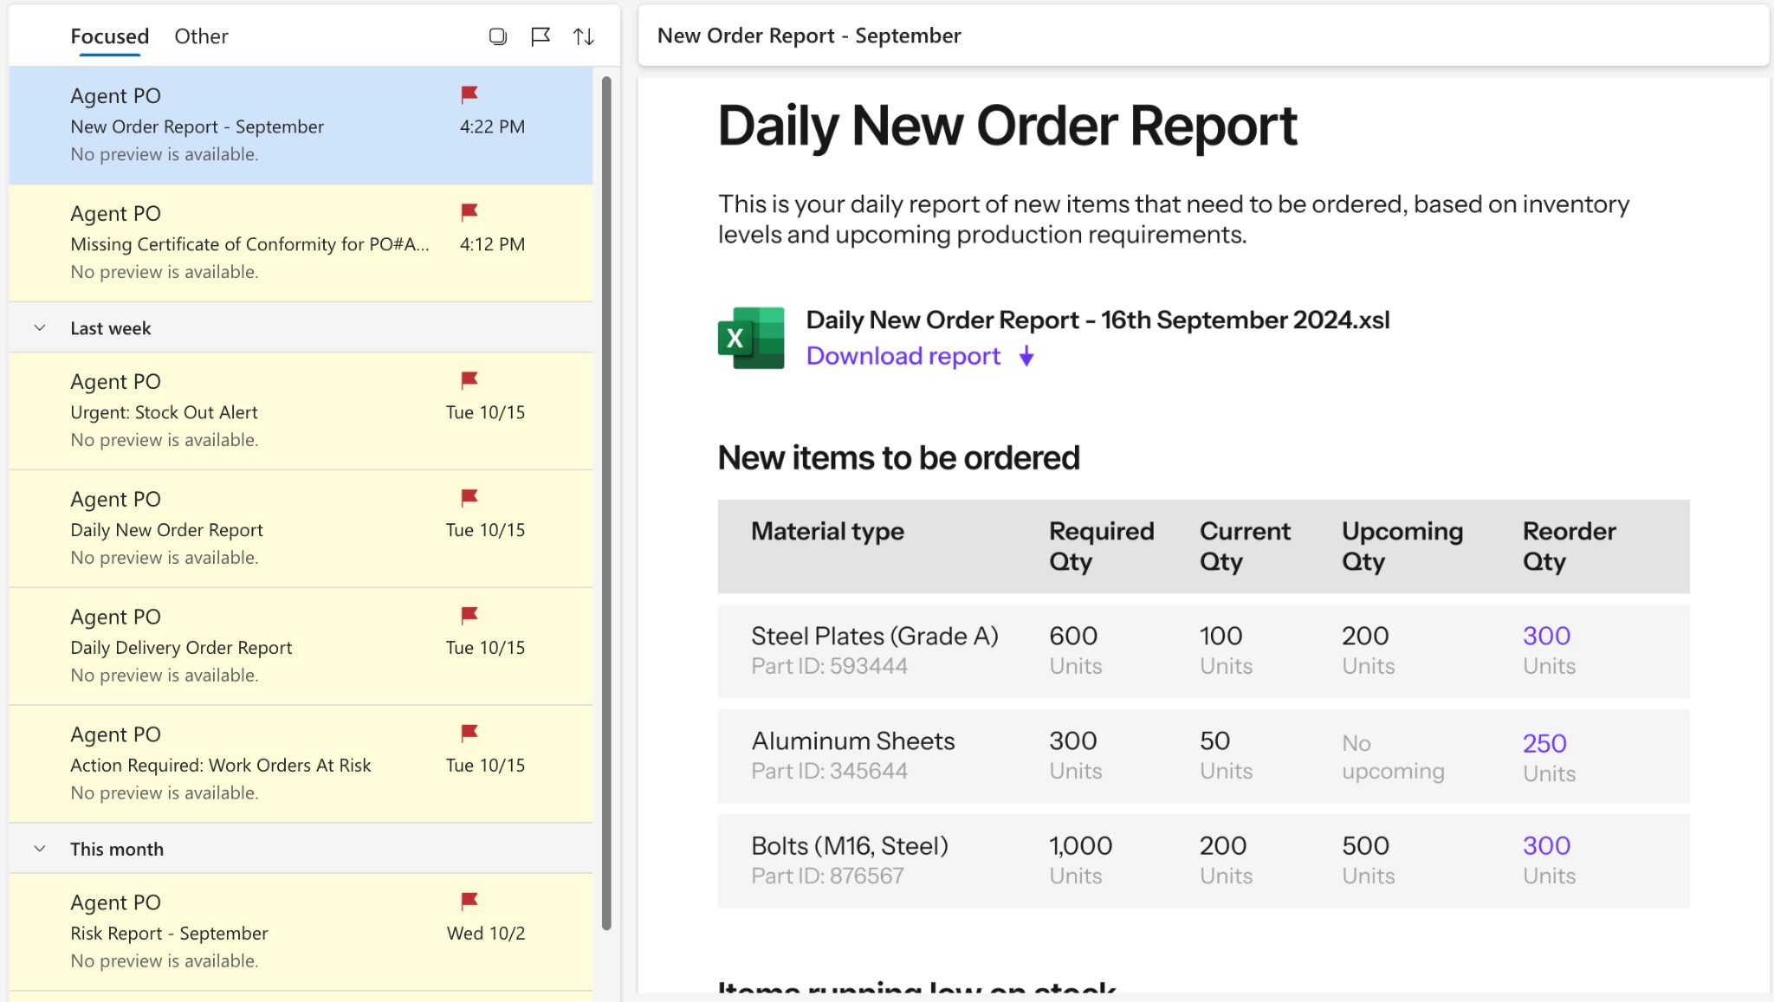Click the sort order arrows icon
Screen dimensions: 1774x1002
tap(584, 36)
